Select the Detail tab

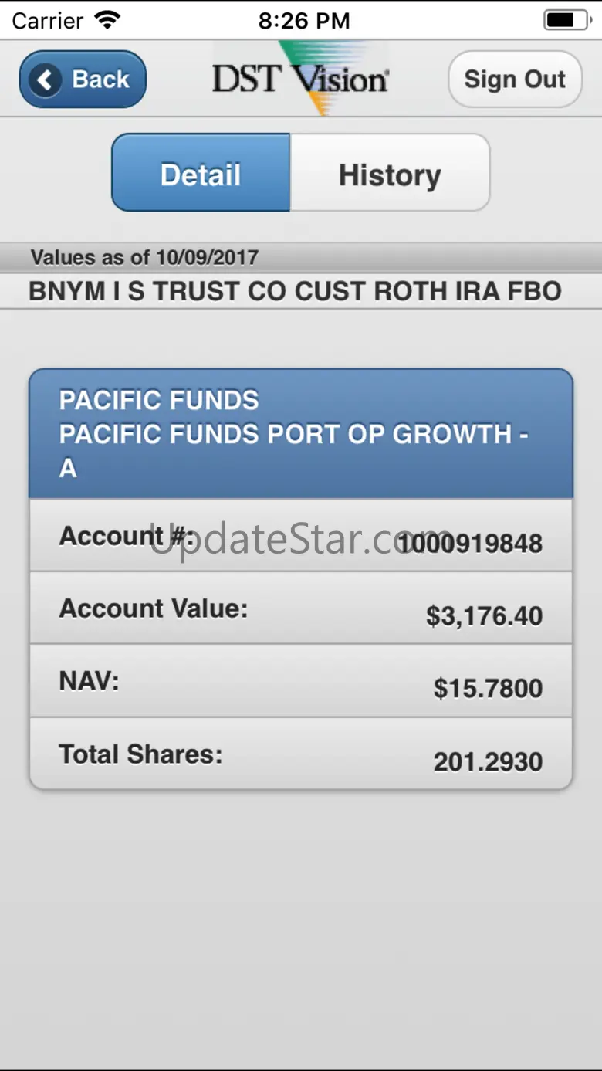click(201, 173)
